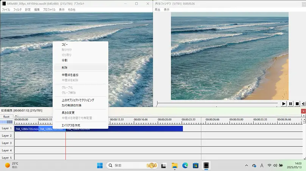
Task: Open the 編集 menu in main window
Action: point(37,9)
